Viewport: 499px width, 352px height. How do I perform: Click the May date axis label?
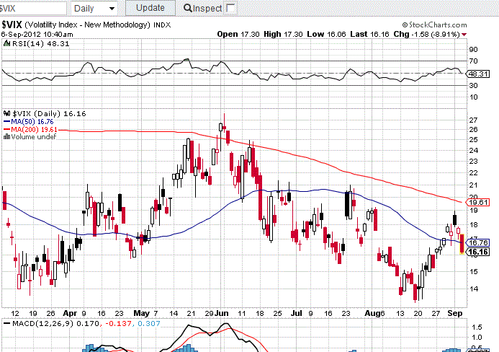click(142, 313)
